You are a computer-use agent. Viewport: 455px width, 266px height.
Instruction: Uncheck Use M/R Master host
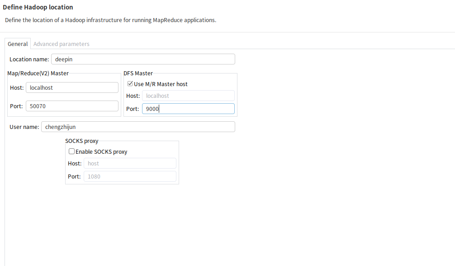point(130,84)
